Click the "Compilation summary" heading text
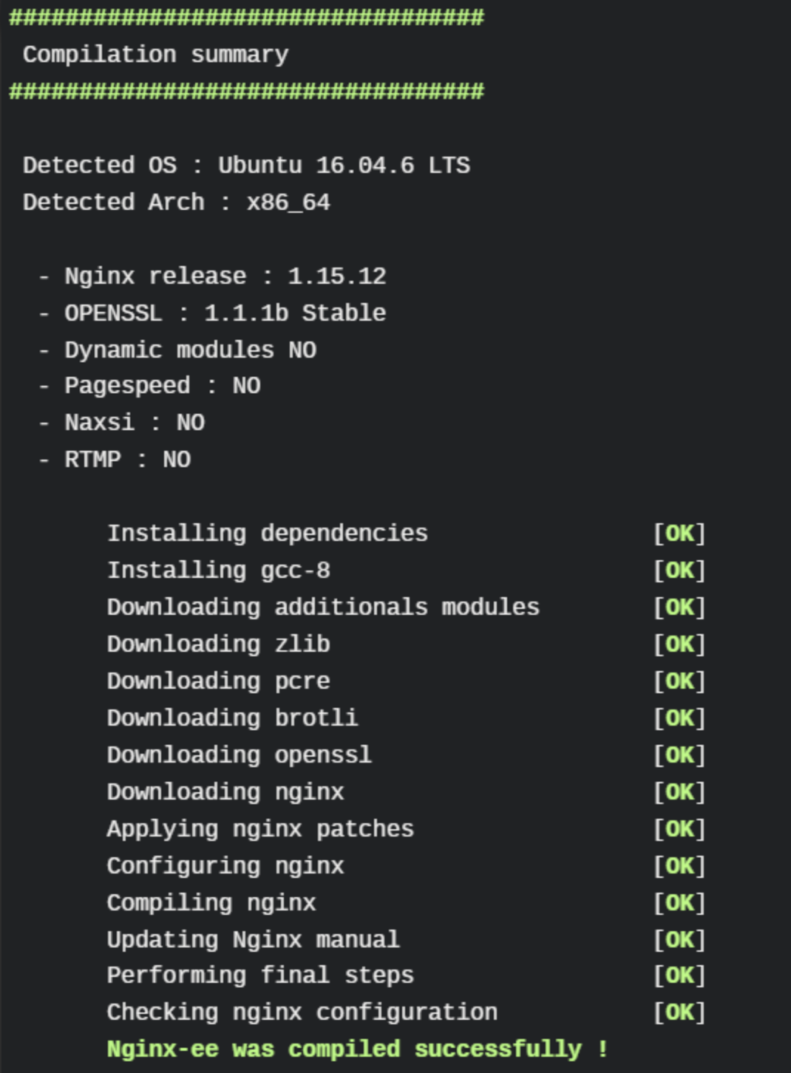The width and height of the screenshot is (791, 1073). (155, 55)
